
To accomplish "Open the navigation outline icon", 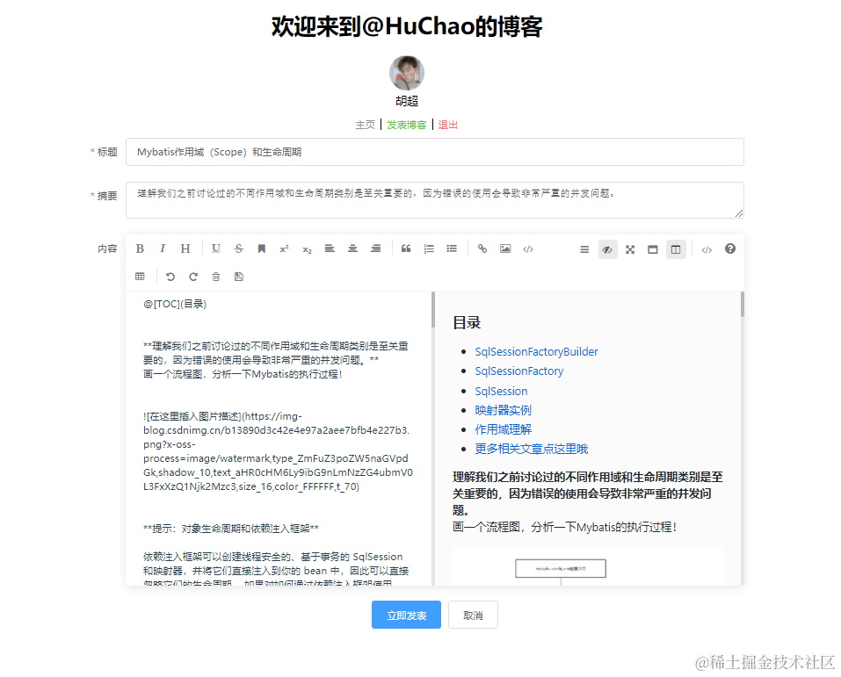I will [584, 249].
